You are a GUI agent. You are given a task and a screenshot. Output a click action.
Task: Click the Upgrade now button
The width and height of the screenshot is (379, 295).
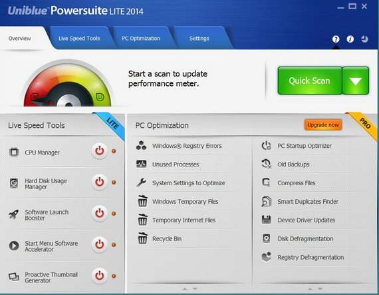[x=323, y=125]
